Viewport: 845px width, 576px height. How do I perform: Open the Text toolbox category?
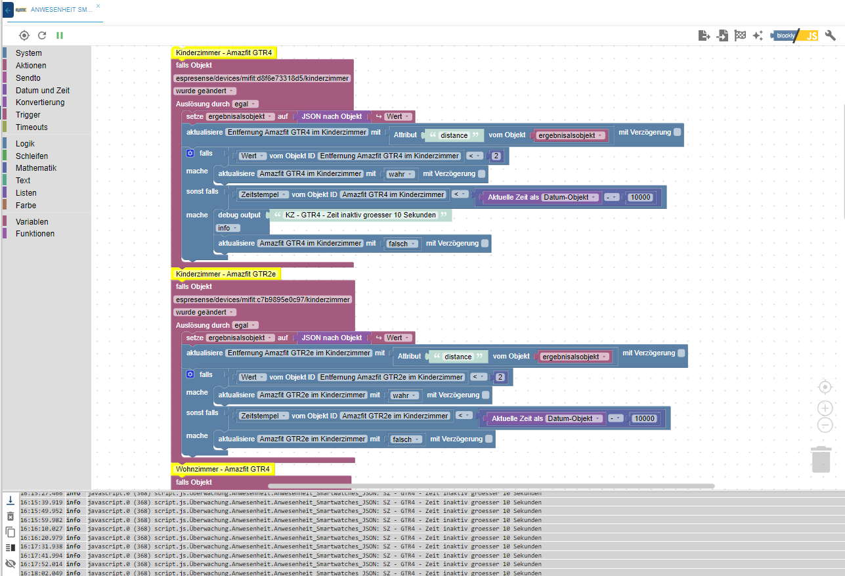coord(23,181)
